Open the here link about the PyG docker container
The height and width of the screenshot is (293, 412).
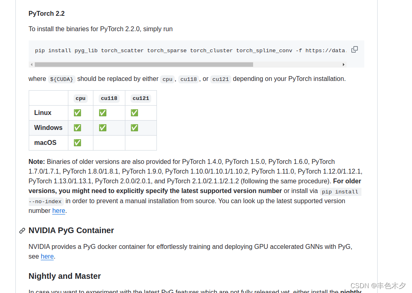47,256
